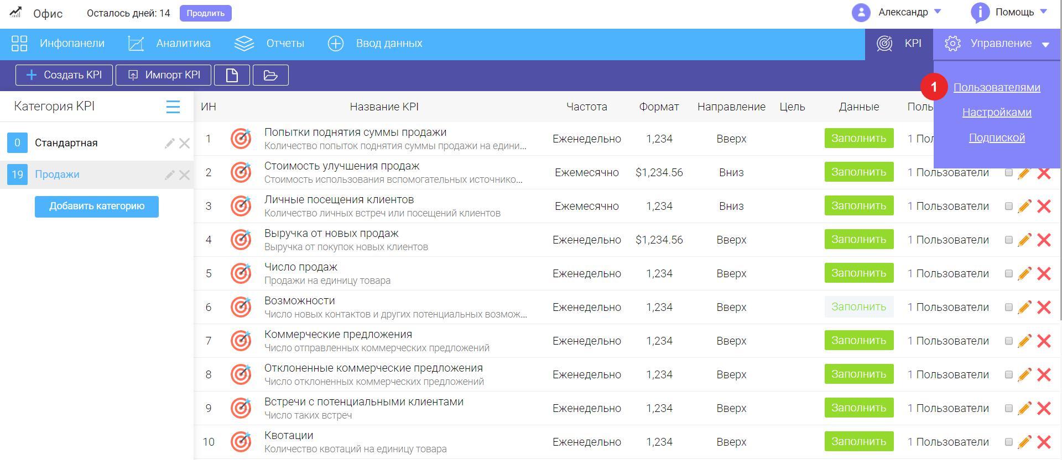Screen dimensions: 1062x460
Task: Expand the Помощь dropdown arrow
Action: click(x=1044, y=12)
